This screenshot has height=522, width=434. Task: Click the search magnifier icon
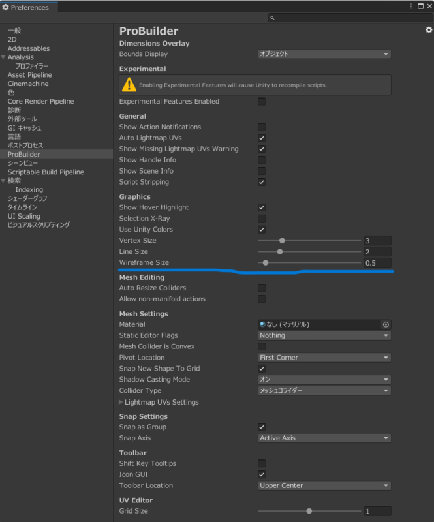pyautogui.click(x=272, y=18)
